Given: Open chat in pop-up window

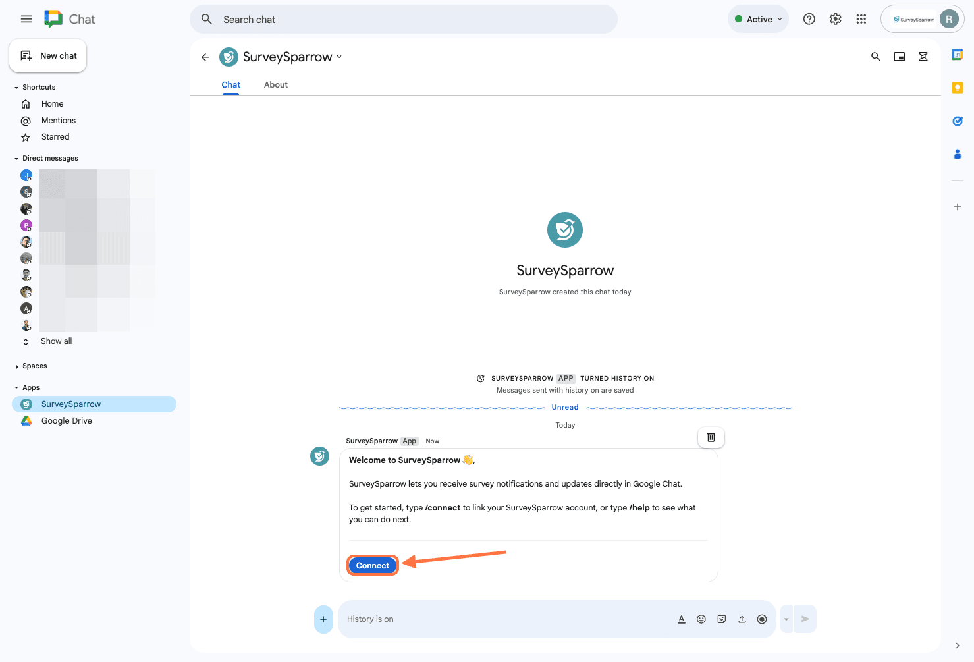Looking at the screenshot, I should (x=900, y=57).
